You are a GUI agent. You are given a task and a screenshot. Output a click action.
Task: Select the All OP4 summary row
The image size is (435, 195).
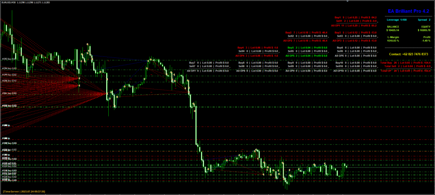point(258,56)
